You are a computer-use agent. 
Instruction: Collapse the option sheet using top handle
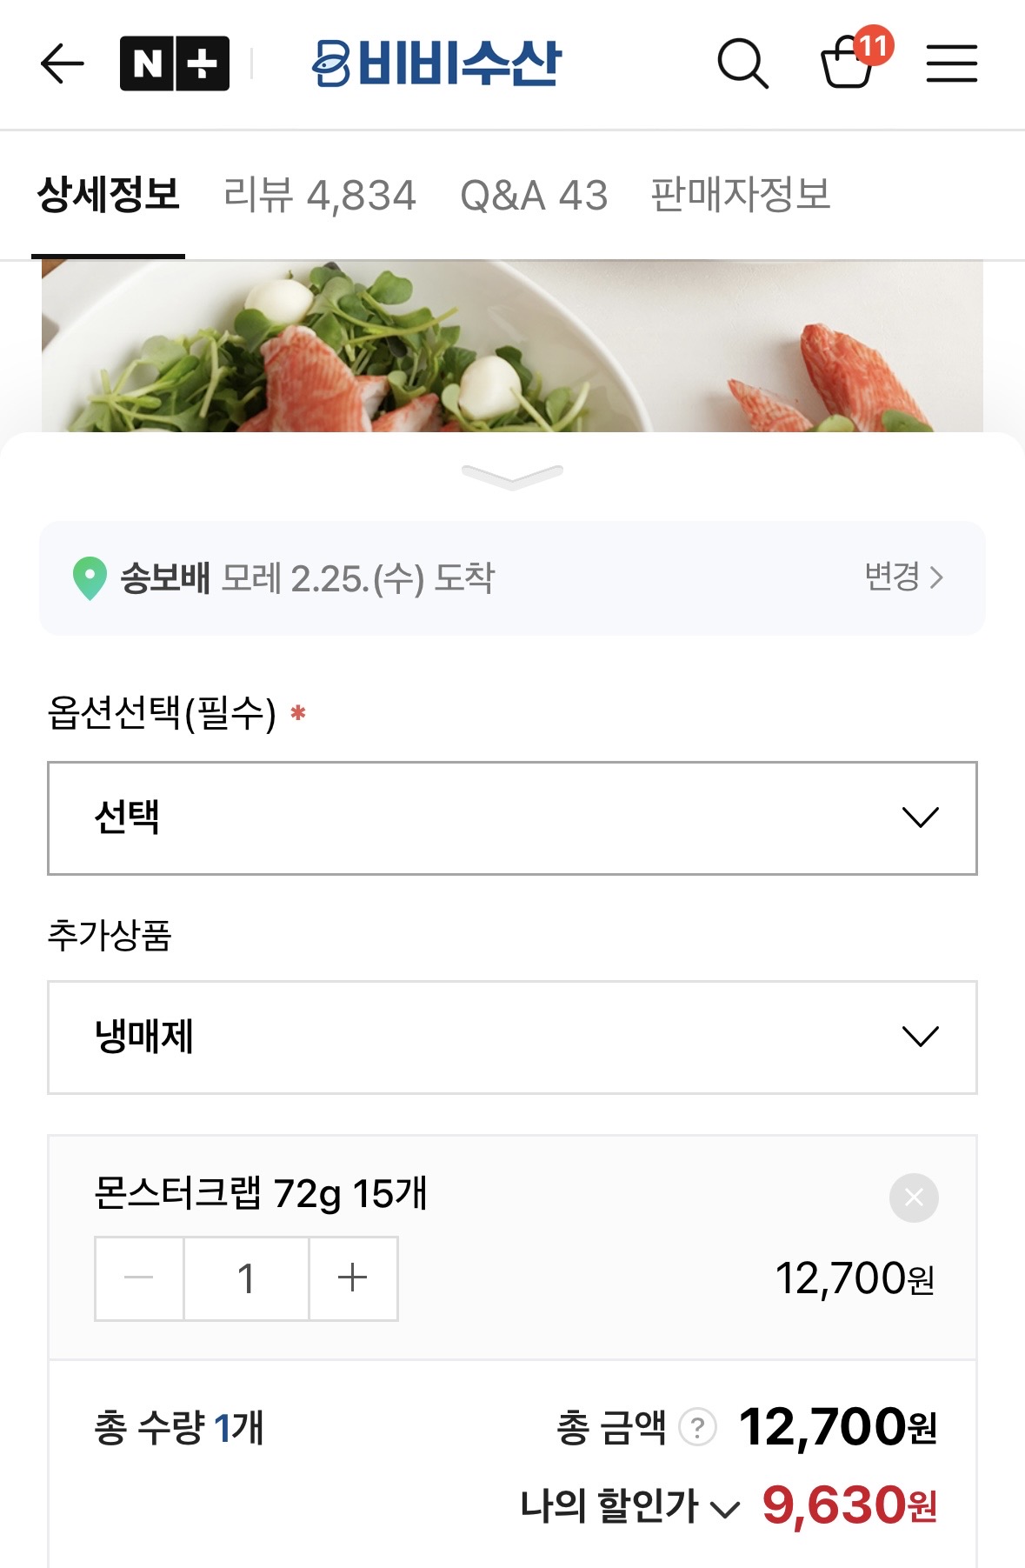(x=512, y=476)
